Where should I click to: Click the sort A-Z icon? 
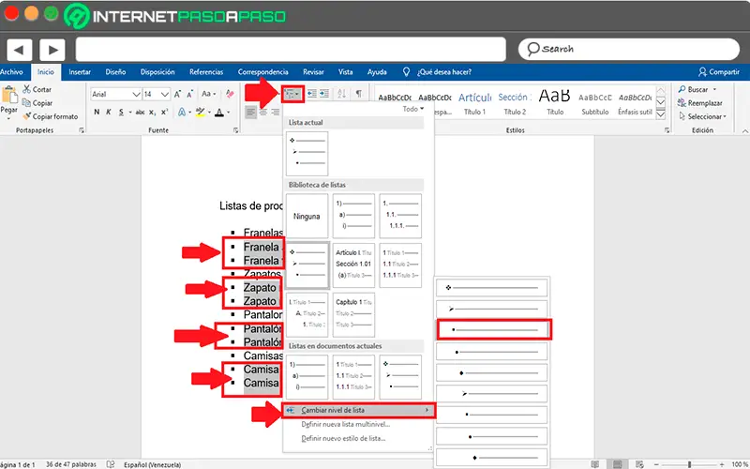click(x=341, y=94)
